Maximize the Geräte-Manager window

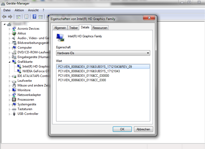[x=189, y=2]
